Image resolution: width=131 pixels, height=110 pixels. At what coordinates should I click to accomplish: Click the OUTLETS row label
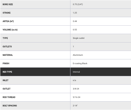click(7, 46)
